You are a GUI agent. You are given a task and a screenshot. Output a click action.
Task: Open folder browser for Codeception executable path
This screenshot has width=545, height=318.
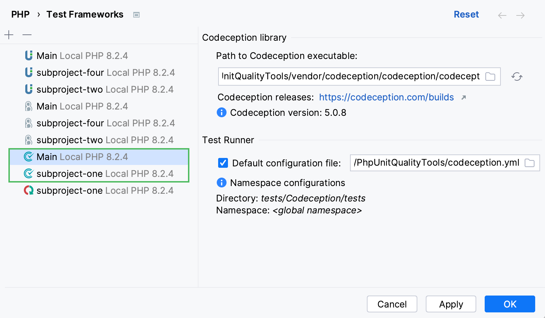(x=490, y=76)
